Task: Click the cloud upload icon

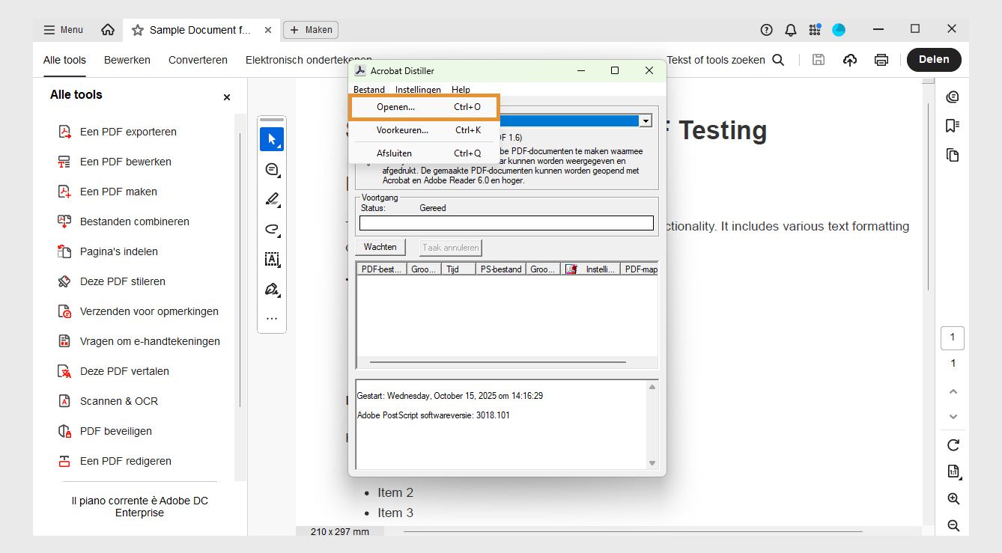Action: pos(850,60)
